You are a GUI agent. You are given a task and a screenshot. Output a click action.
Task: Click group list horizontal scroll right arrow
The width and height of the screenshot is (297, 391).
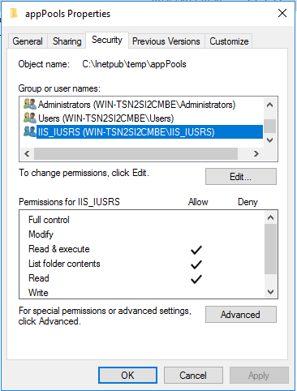point(256,154)
